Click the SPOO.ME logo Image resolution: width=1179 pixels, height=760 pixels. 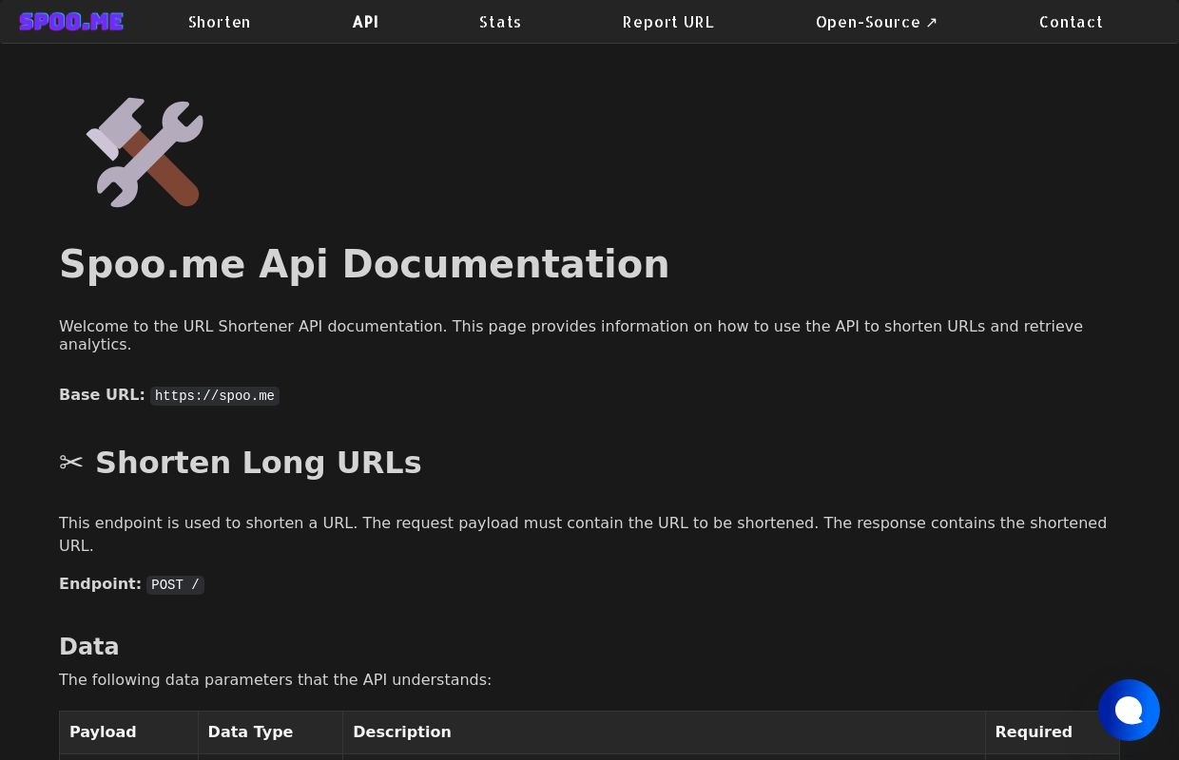click(x=71, y=21)
